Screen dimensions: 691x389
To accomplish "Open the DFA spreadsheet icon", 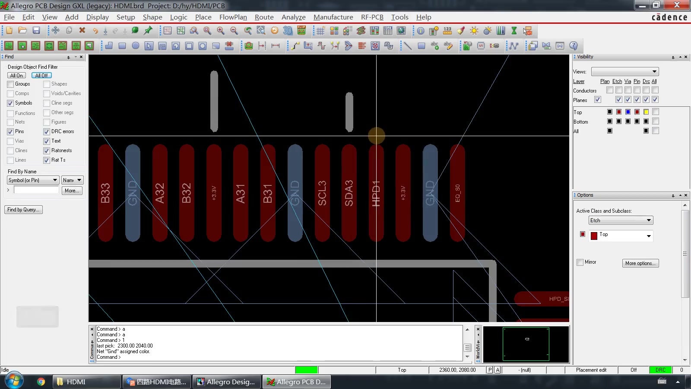I will [x=388, y=31].
